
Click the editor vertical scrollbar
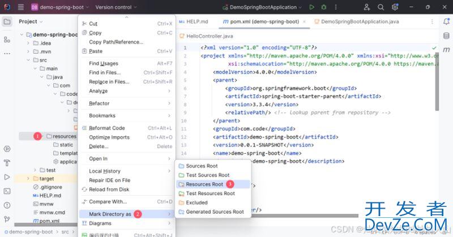pos(437,81)
